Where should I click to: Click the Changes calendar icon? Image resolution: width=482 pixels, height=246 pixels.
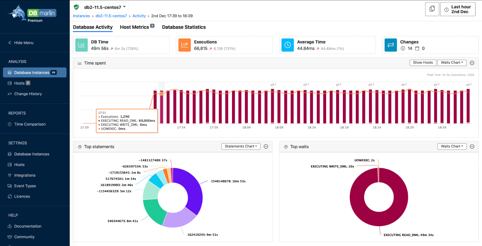[x=417, y=48]
